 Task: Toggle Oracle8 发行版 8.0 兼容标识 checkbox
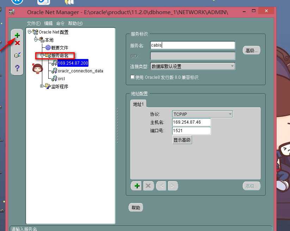point(132,77)
